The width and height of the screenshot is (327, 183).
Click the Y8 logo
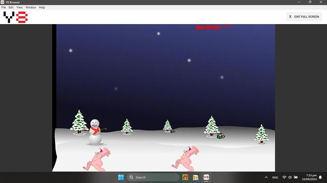coord(16,17)
